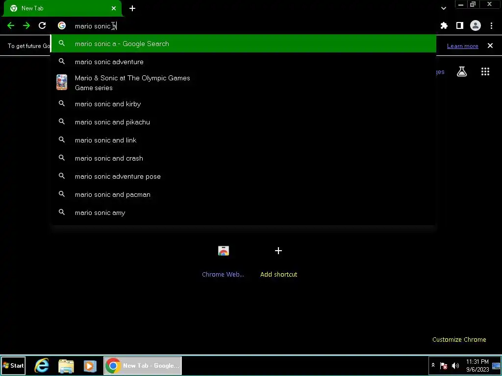Follow the Learn more link
The image size is (502, 376).
[x=462, y=46]
